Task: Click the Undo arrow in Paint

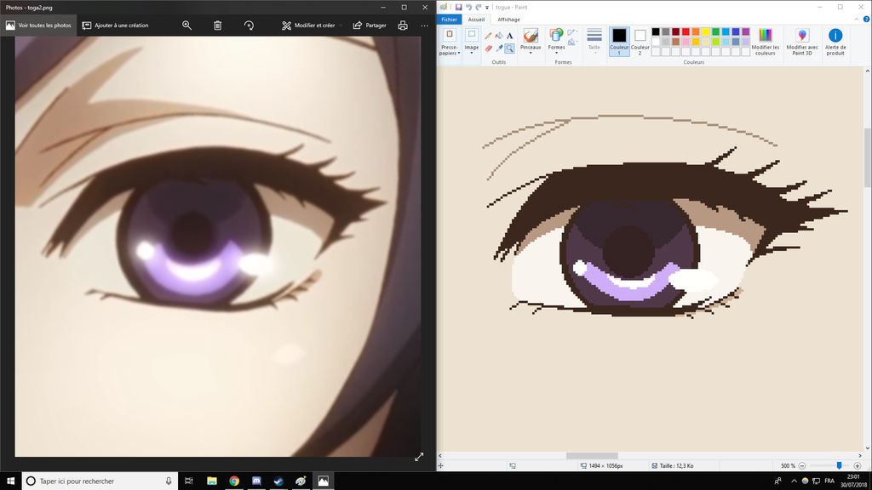Action: pos(468,7)
